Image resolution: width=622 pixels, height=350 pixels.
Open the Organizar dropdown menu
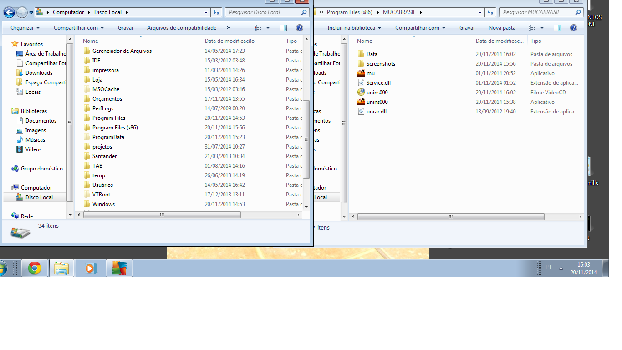[x=25, y=28]
